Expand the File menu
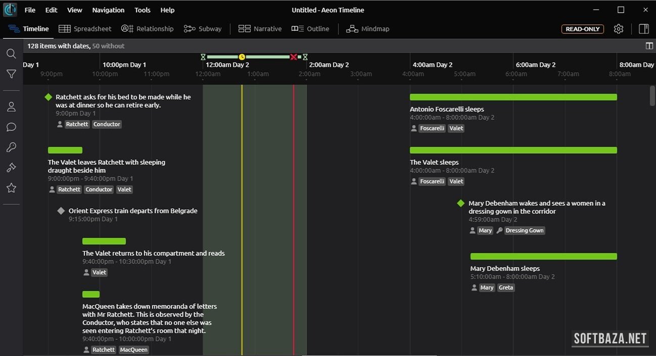 30,10
